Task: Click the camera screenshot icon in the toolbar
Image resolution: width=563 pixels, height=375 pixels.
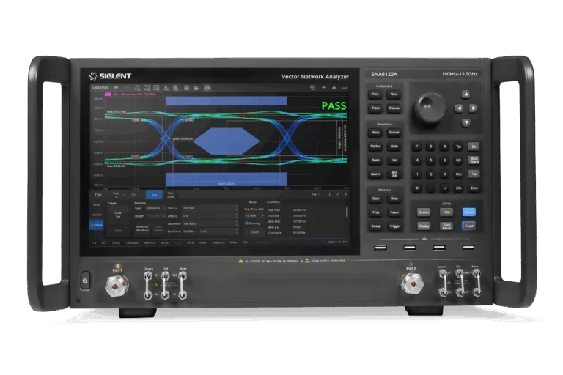Action: click(207, 88)
